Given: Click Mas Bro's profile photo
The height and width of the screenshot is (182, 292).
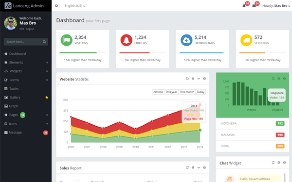Looking at the screenshot, I should (11, 23).
